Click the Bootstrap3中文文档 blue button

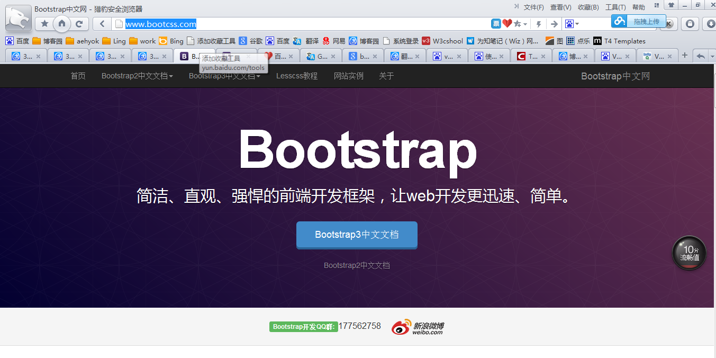(356, 235)
